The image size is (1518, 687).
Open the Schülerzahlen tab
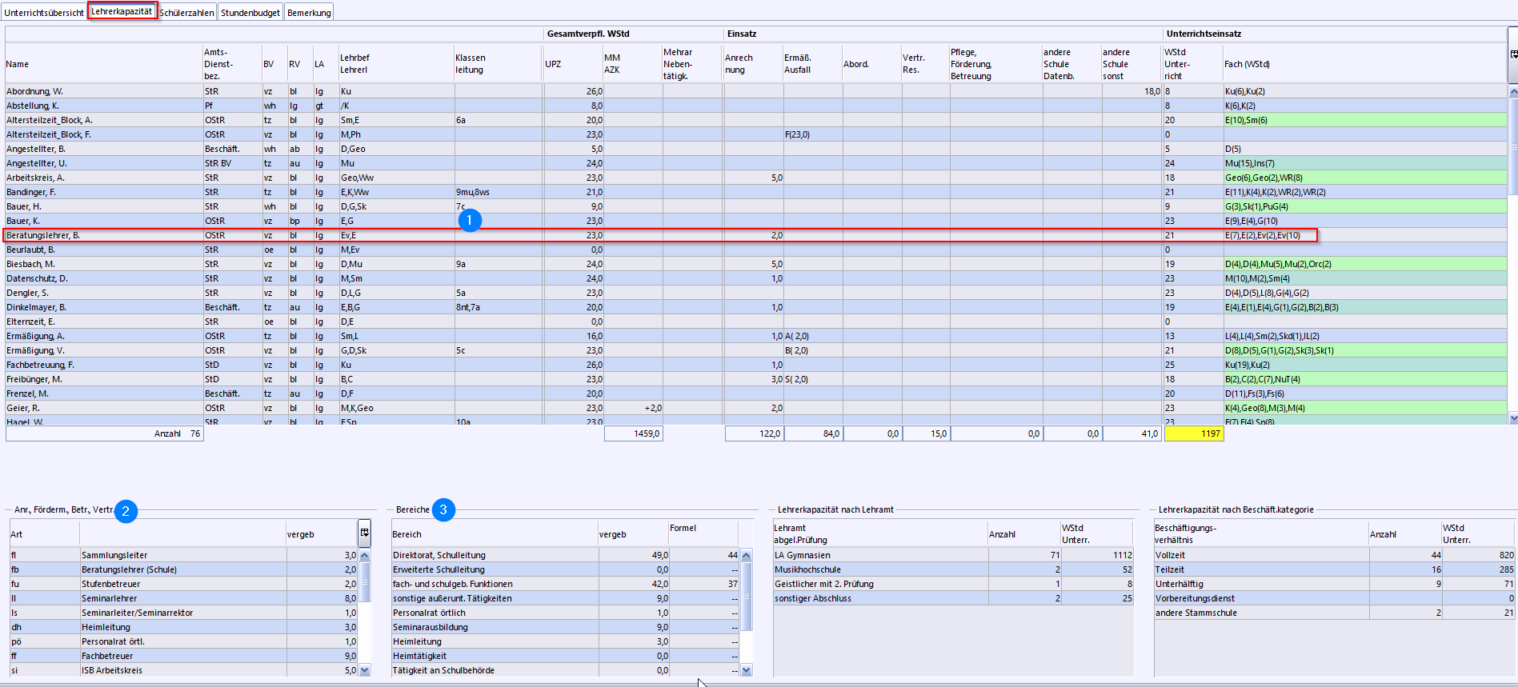(x=186, y=13)
